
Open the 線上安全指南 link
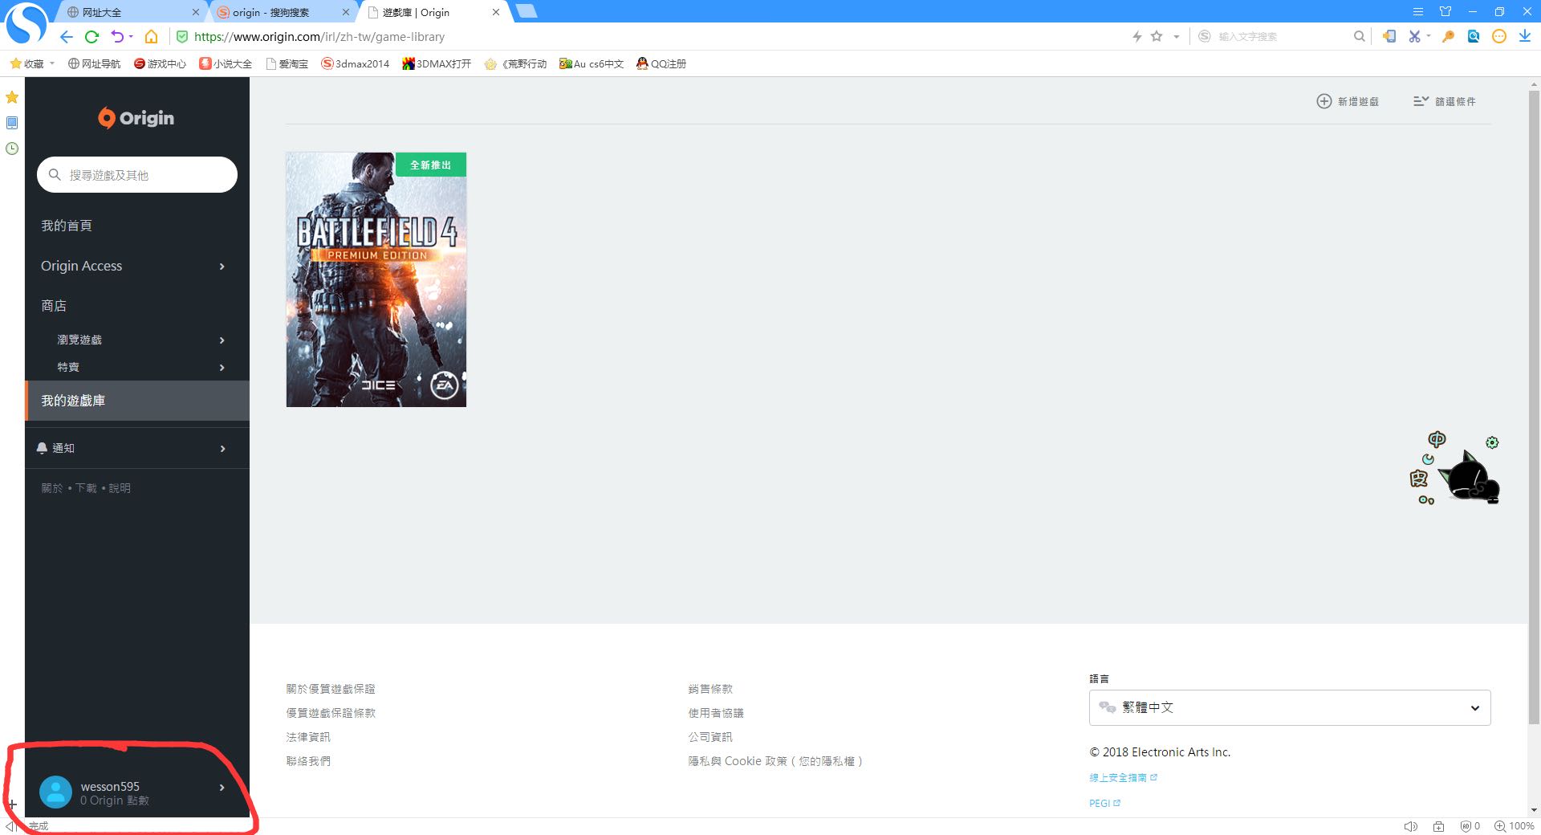click(1123, 777)
